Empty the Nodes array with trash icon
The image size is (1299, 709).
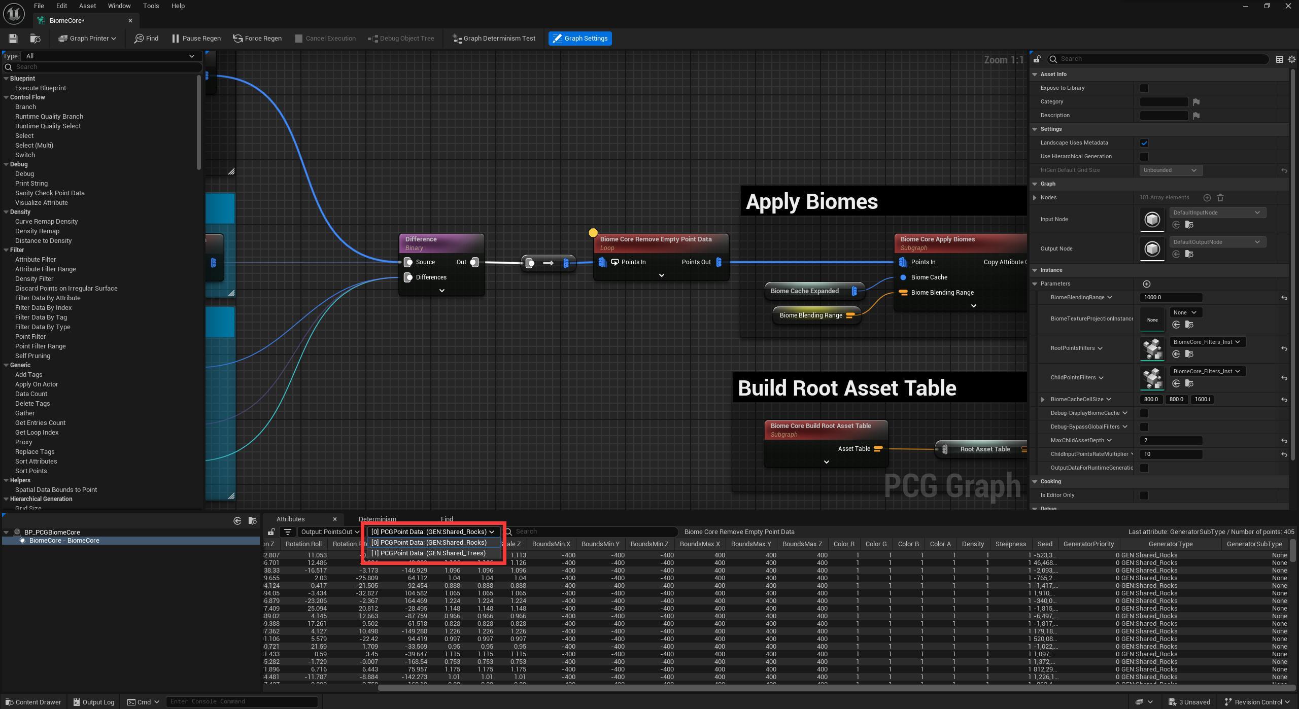[1220, 198]
